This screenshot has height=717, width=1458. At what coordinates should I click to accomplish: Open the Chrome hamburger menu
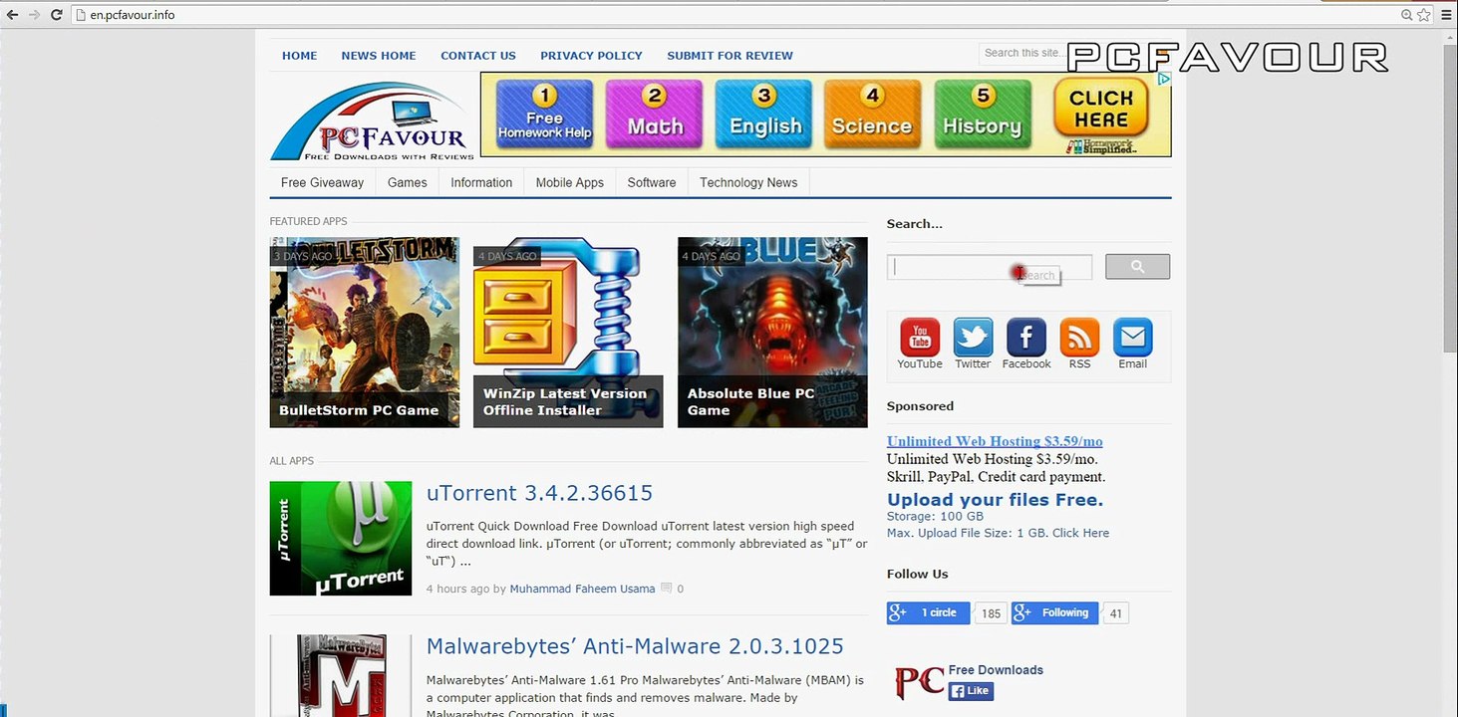(x=1444, y=15)
